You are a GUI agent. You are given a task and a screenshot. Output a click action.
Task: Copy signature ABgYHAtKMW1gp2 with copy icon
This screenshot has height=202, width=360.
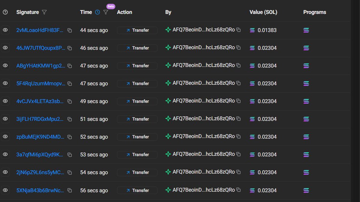(70, 66)
